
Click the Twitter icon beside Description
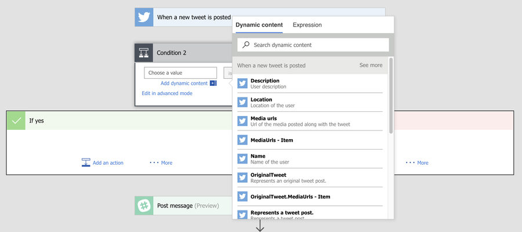(x=242, y=84)
